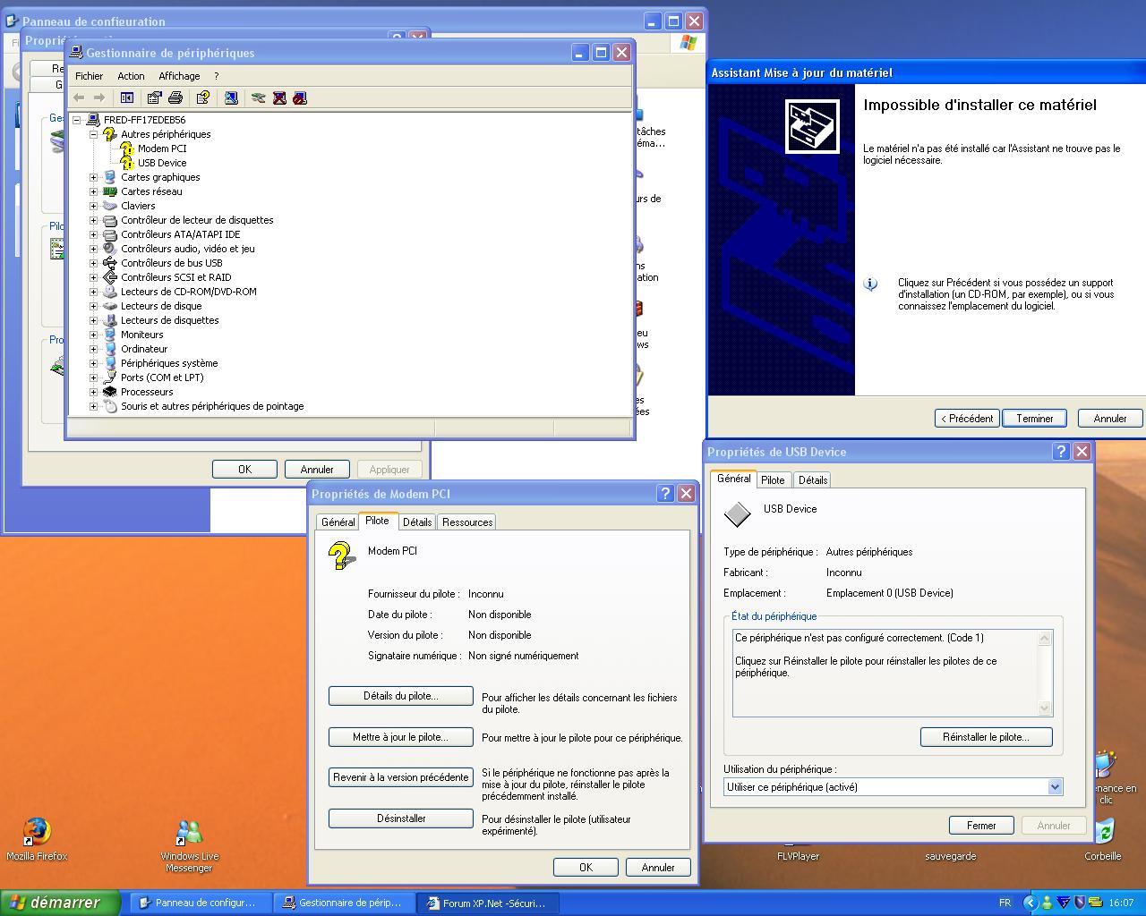Switch to Ressources tab in Modem PCI properties

click(x=467, y=522)
